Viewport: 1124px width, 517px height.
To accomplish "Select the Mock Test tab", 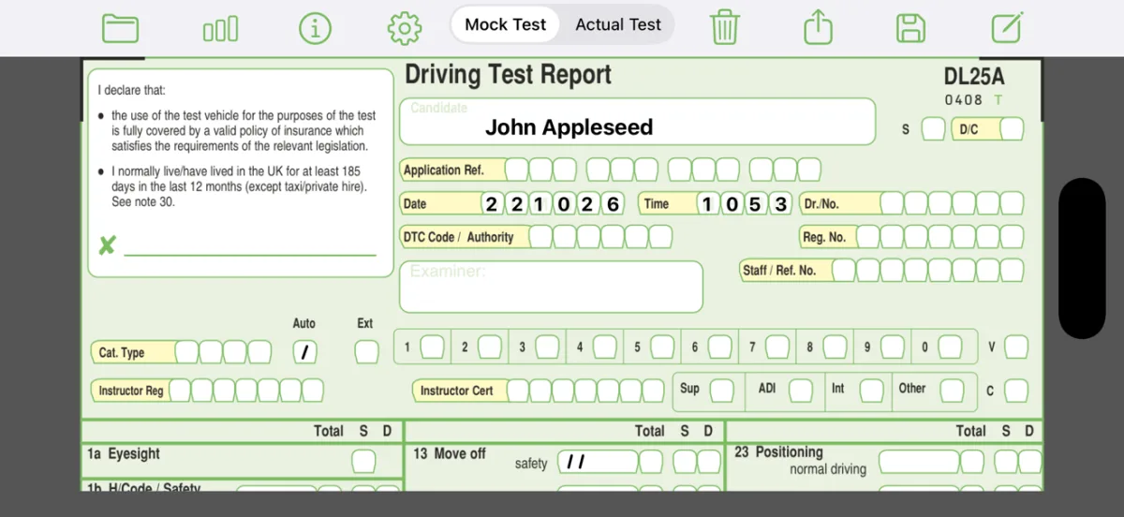I will [505, 25].
